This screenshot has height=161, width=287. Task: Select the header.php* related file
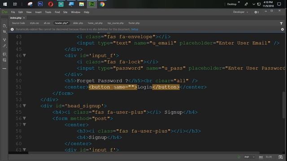61,23
